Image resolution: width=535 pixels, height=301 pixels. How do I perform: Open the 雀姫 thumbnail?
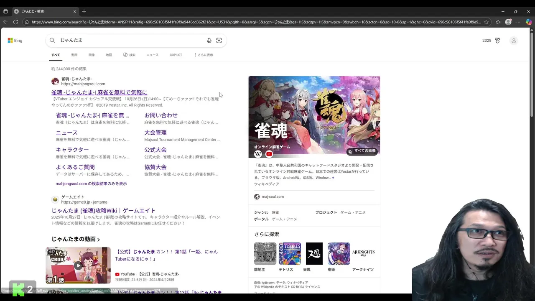coord(339,254)
